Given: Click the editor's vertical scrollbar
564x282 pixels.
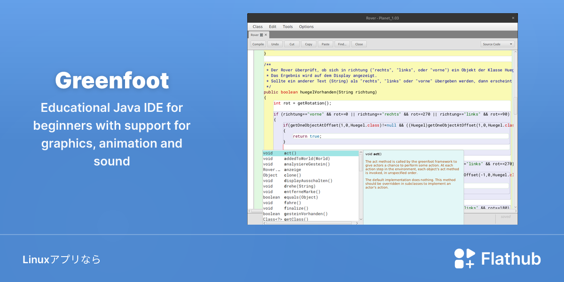Looking at the screenshot, I should pos(515,129).
